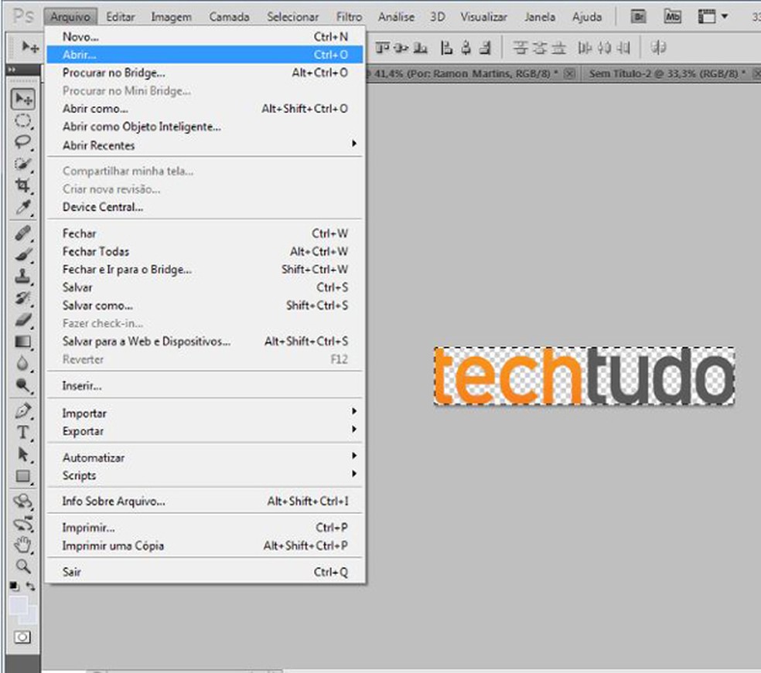761x673 pixels.
Task: Reset default foreground and background colors
Action: click(15, 586)
